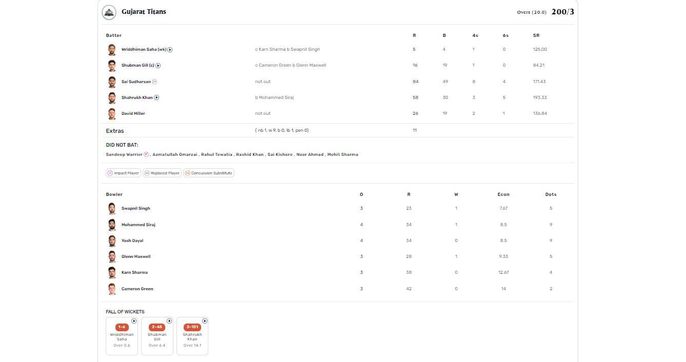This screenshot has height=362, width=686.
Task: Click Cameron Green's bowler photo
Action: tap(112, 289)
